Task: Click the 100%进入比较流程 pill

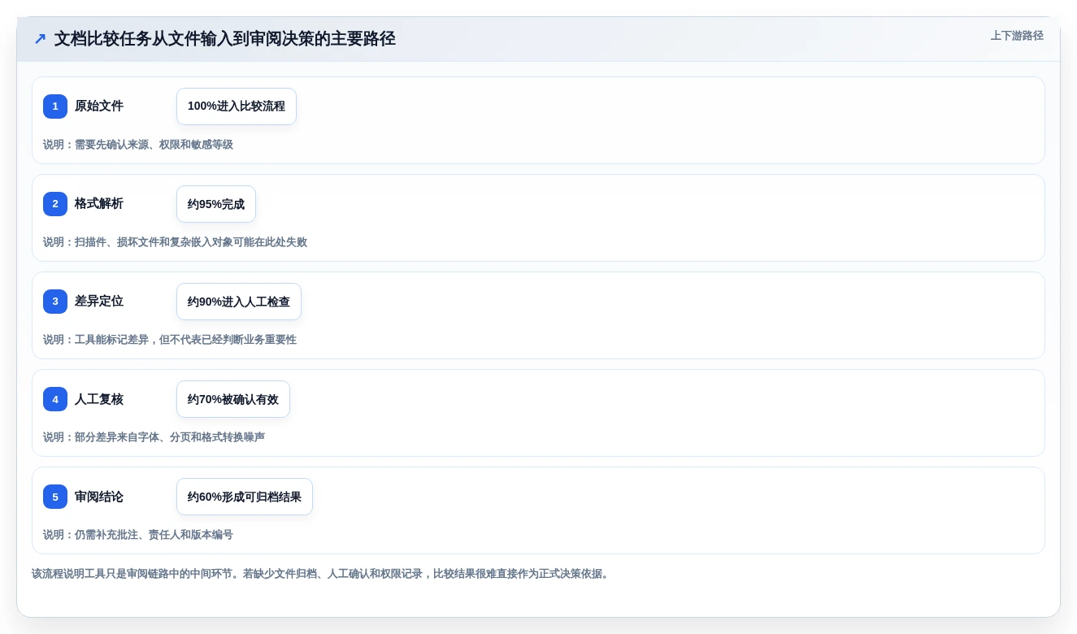Action: 237,106
